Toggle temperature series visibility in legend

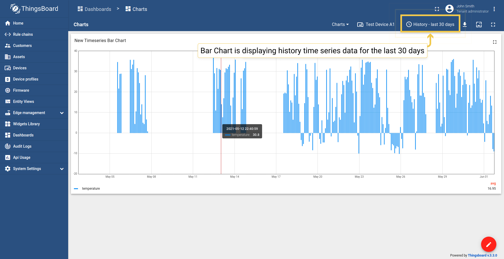[x=91, y=189]
